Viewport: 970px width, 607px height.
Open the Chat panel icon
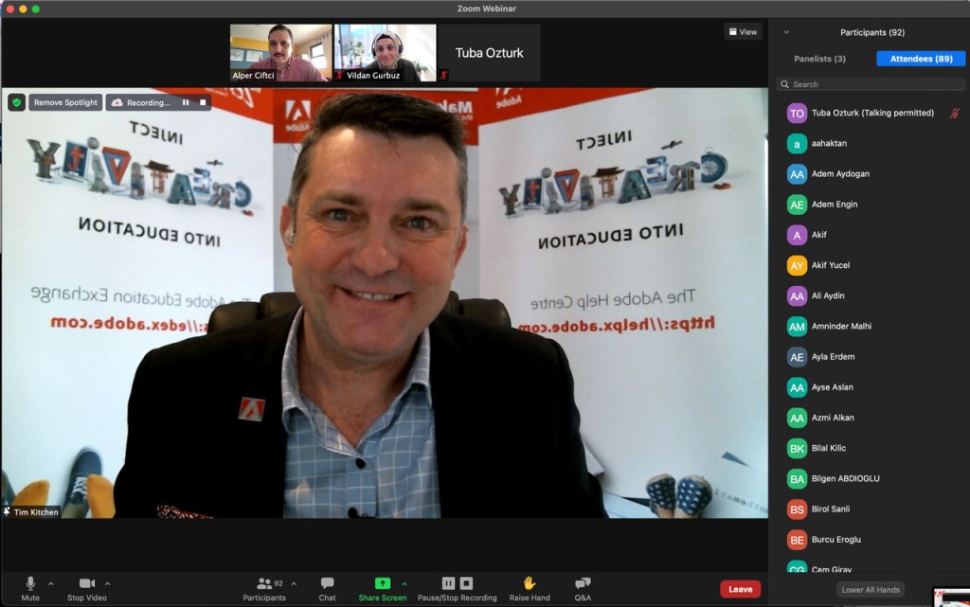pyautogui.click(x=327, y=583)
